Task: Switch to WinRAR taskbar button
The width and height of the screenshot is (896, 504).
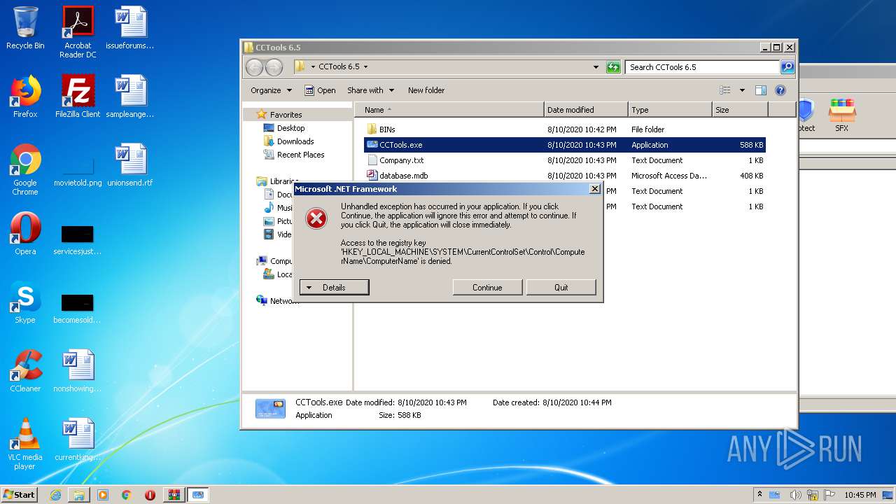Action: pyautogui.click(x=174, y=495)
